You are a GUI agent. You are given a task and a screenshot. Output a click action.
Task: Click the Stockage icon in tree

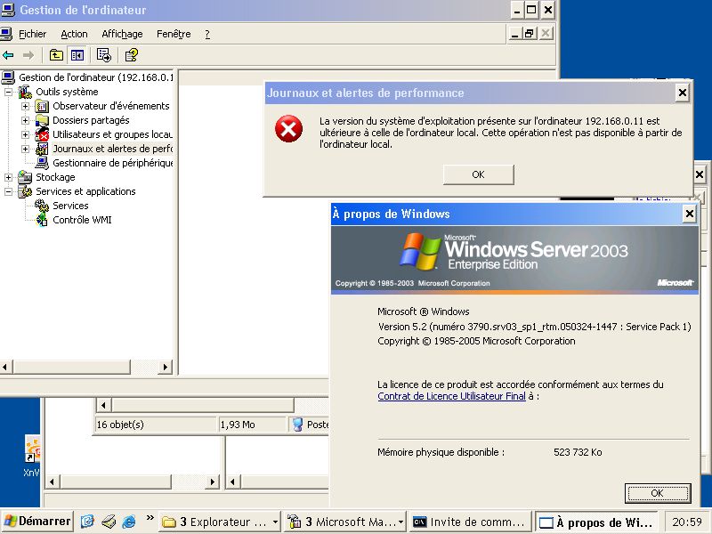point(25,177)
